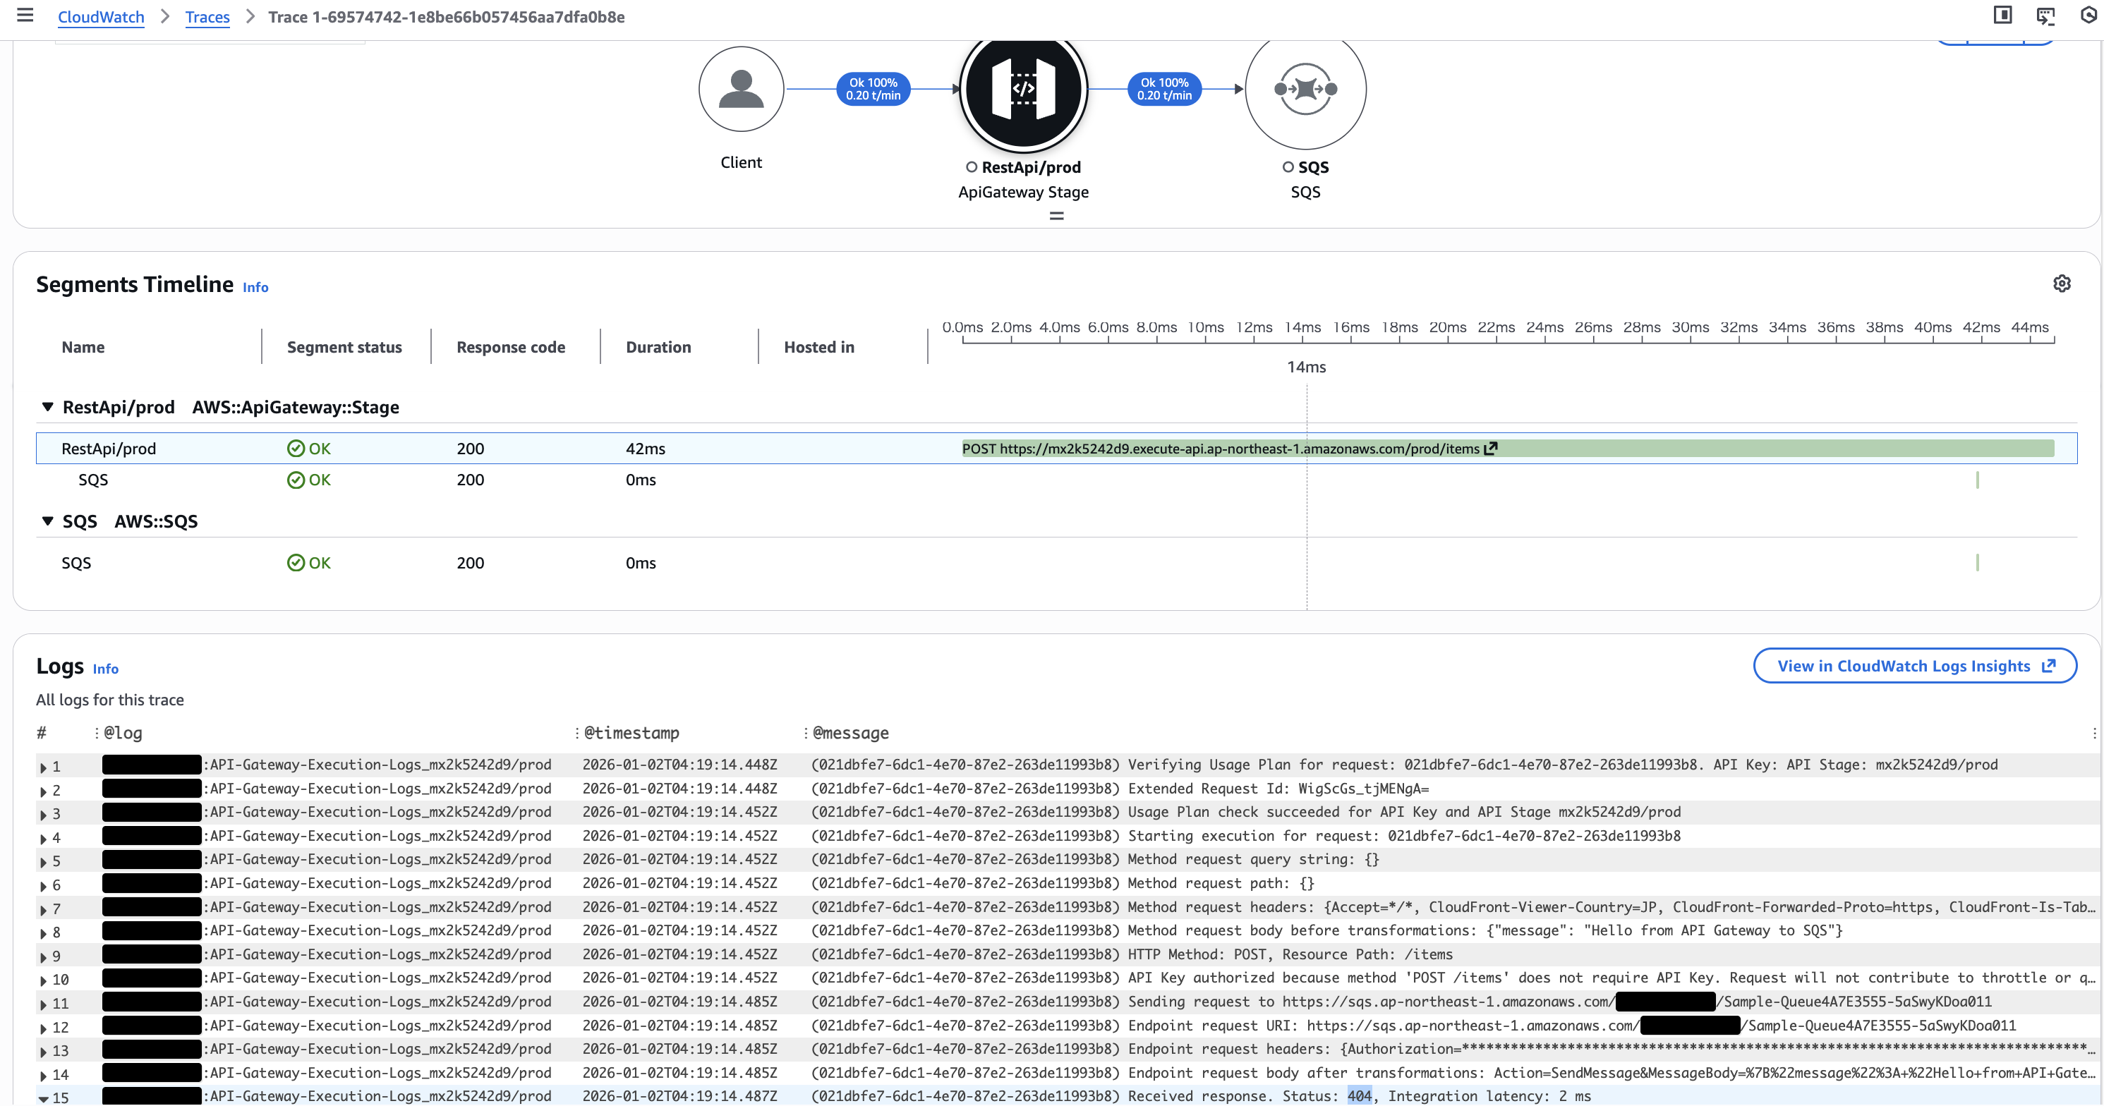Open the hamburger navigation menu
The image size is (2104, 1106).
(x=25, y=16)
